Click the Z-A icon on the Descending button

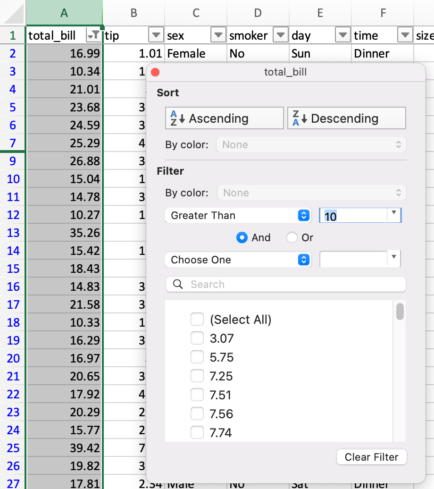coord(298,118)
